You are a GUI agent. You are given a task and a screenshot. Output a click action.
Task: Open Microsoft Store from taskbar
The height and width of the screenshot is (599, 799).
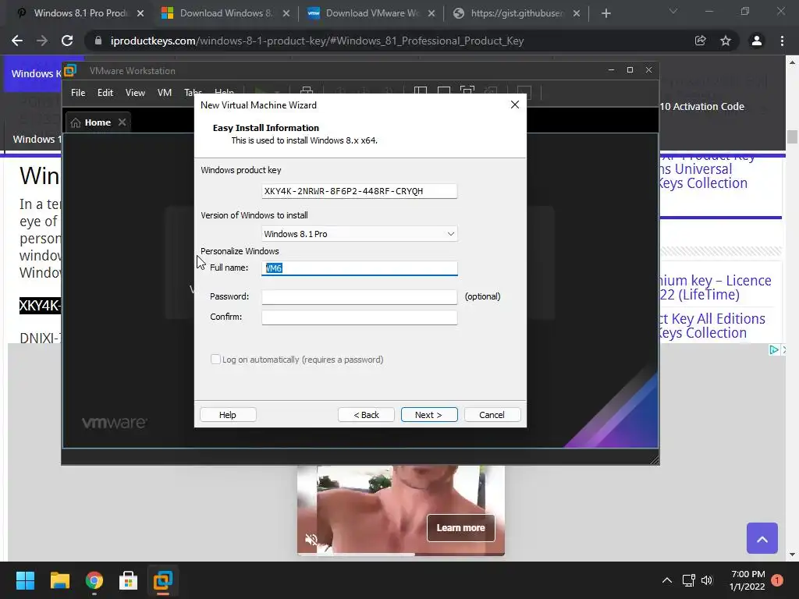[129, 580]
